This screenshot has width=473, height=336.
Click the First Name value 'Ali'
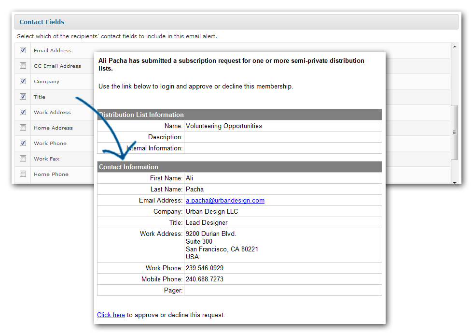[x=189, y=178]
